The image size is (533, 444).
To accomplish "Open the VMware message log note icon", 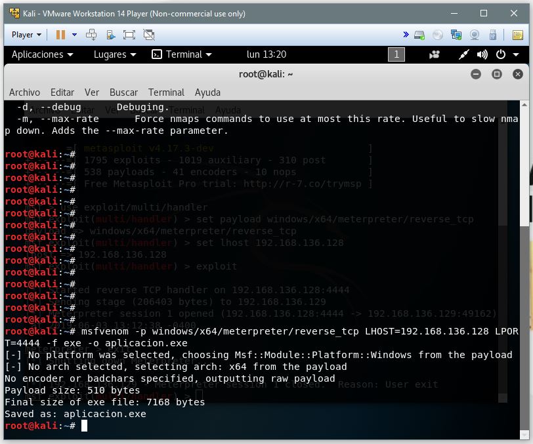I will [517, 35].
